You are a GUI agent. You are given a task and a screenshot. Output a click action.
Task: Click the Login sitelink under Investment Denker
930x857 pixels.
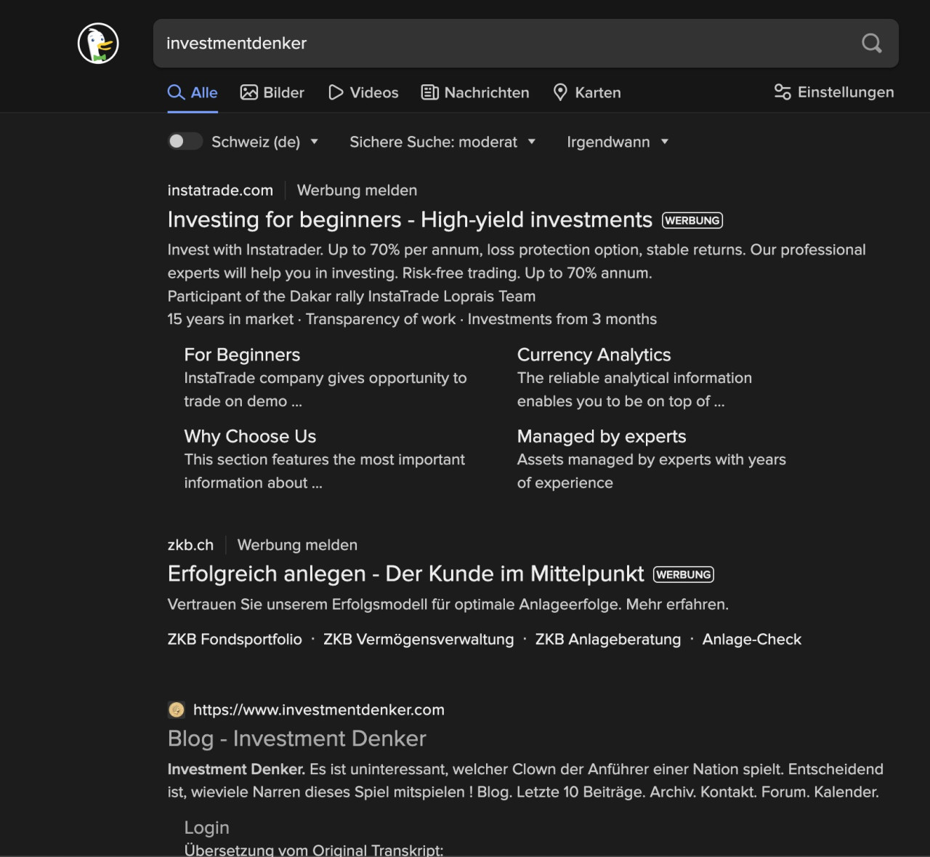(x=206, y=827)
